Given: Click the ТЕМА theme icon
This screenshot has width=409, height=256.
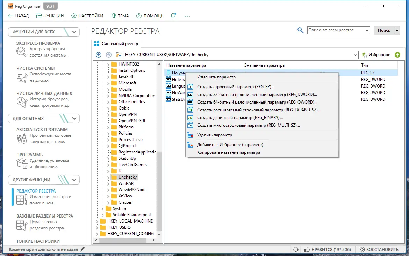Looking at the screenshot, I should click(113, 16).
